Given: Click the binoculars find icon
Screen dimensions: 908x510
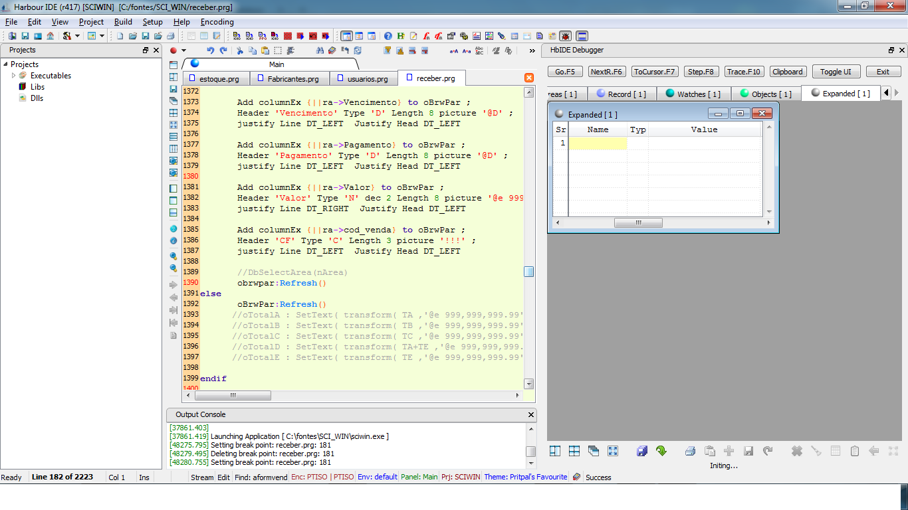Looking at the screenshot, I should (320, 50).
